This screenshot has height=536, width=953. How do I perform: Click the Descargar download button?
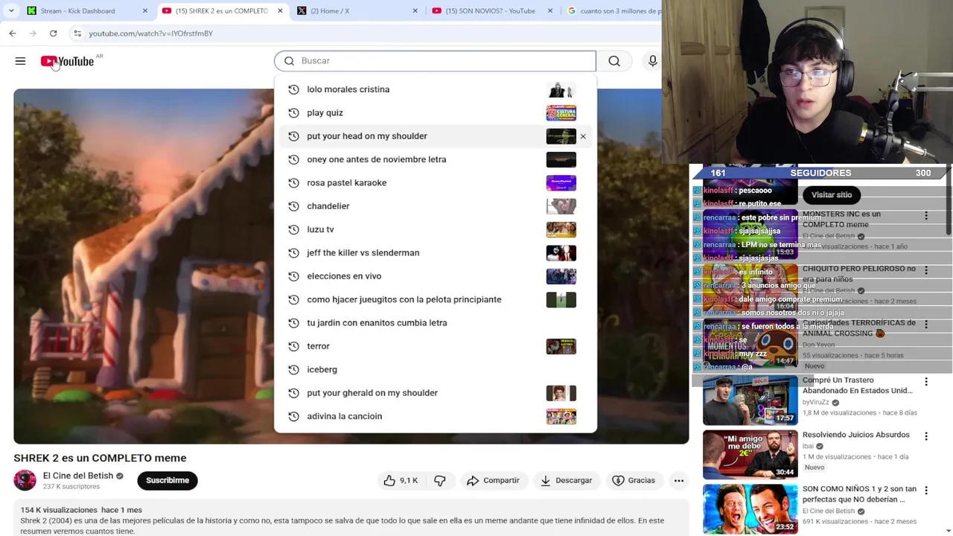pyautogui.click(x=566, y=480)
